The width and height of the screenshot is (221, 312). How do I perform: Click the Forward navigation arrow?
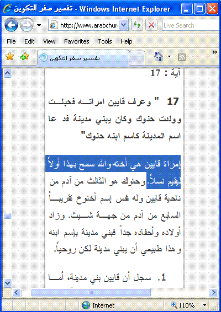[27, 25]
